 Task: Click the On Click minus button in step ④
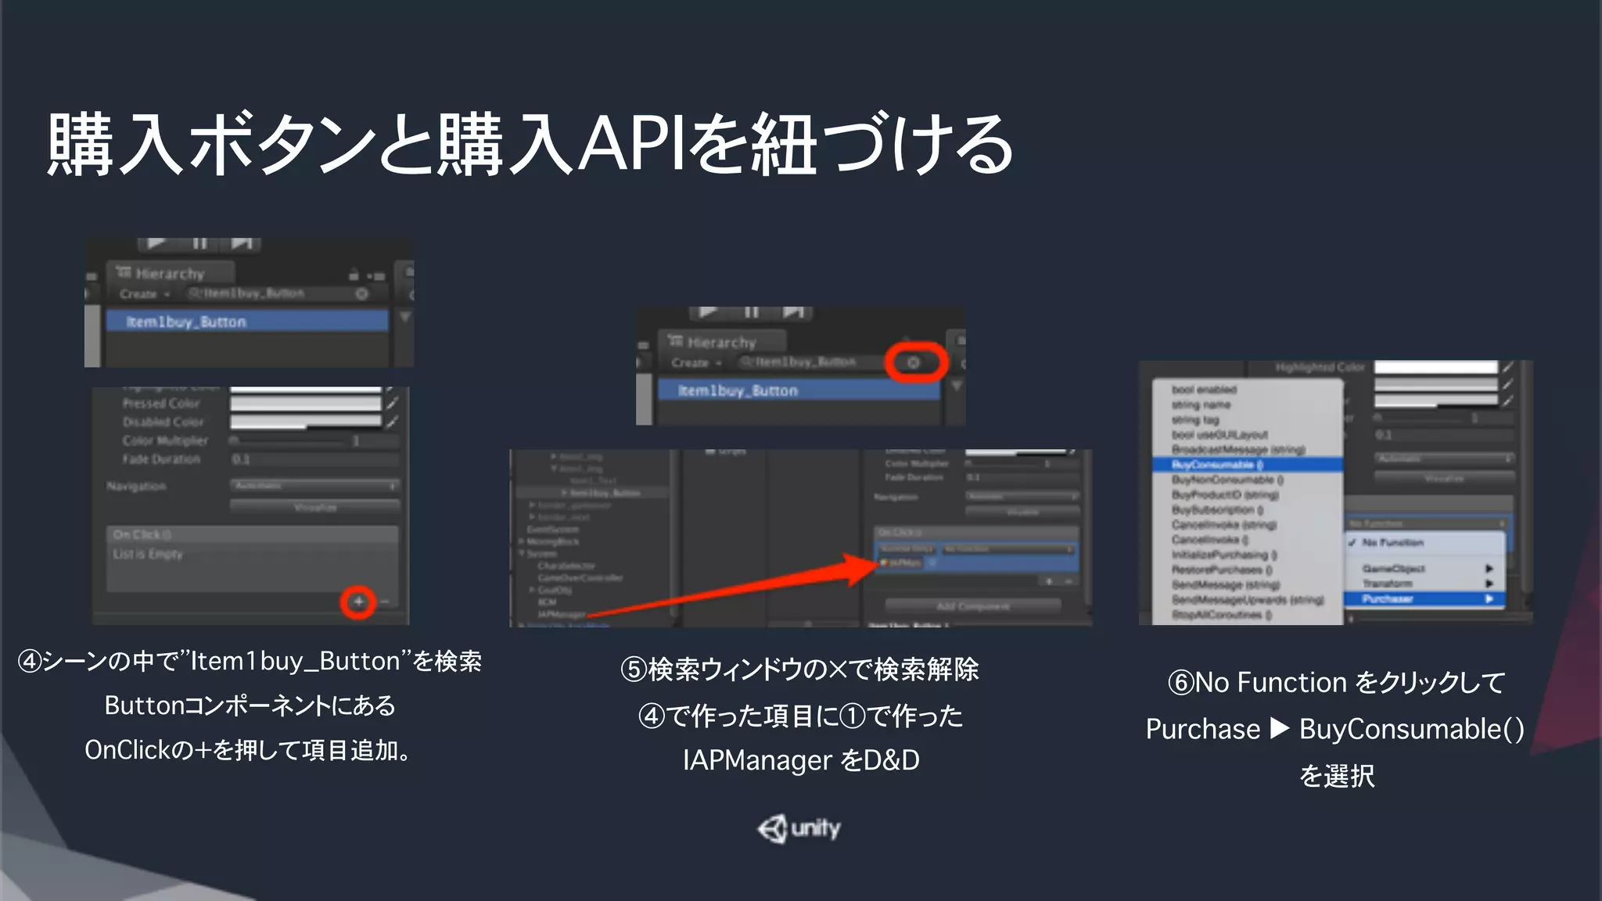click(384, 601)
